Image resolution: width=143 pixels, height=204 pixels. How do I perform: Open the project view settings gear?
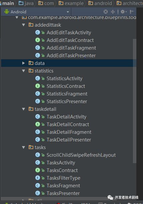click(123, 12)
